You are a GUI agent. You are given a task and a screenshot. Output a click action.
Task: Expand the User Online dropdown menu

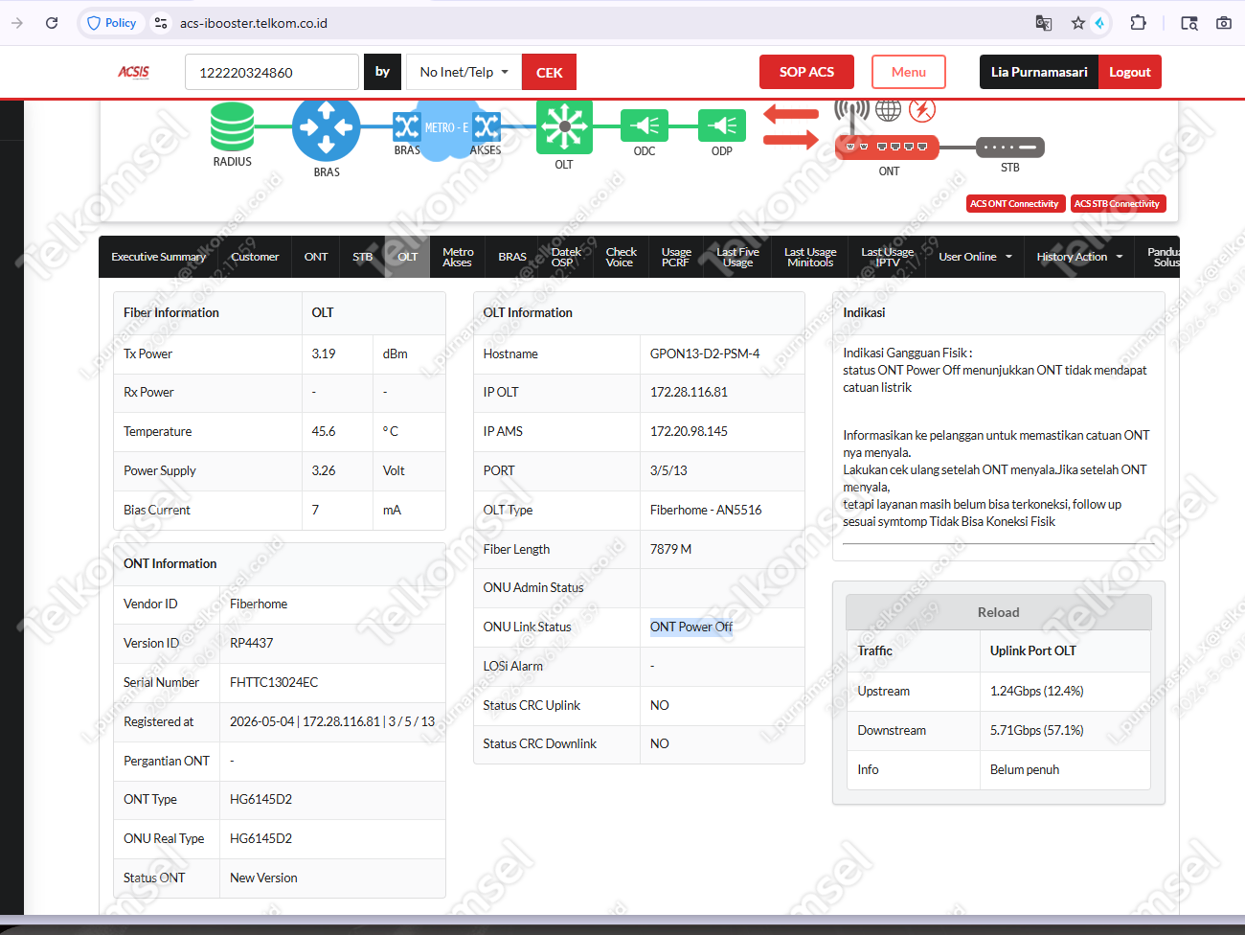(x=975, y=257)
